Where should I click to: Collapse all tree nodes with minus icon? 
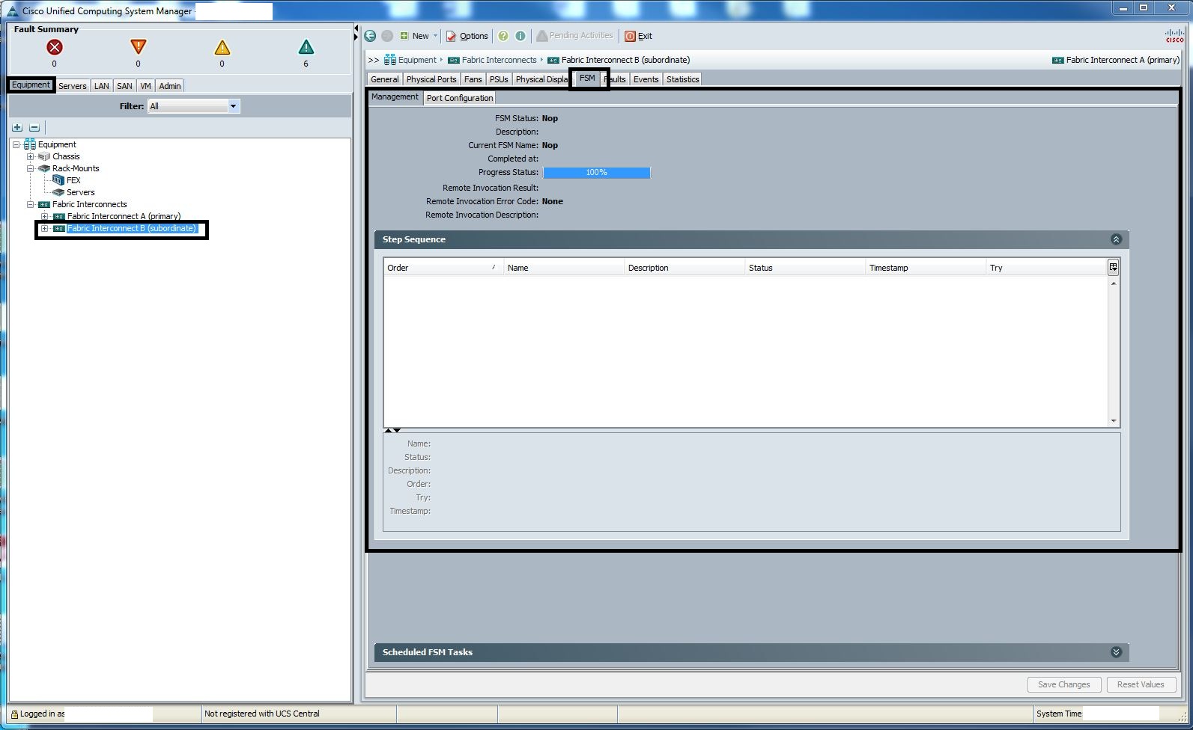34,128
